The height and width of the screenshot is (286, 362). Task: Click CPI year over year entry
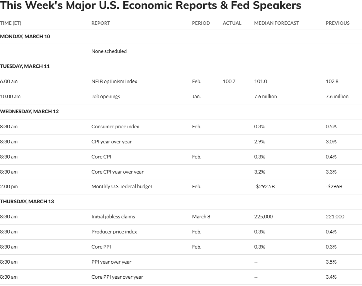click(x=112, y=141)
